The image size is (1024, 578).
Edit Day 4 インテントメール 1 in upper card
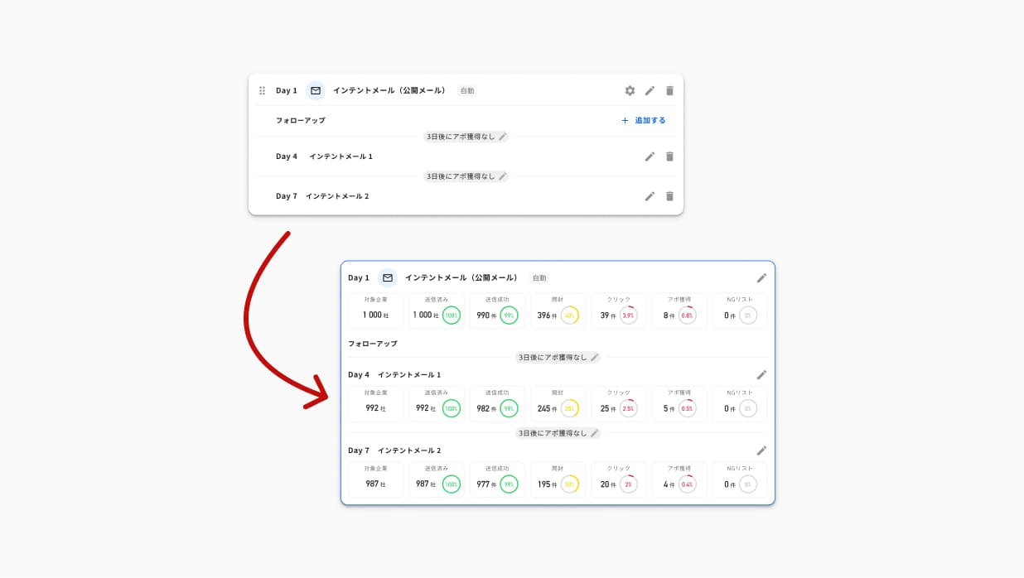(650, 157)
